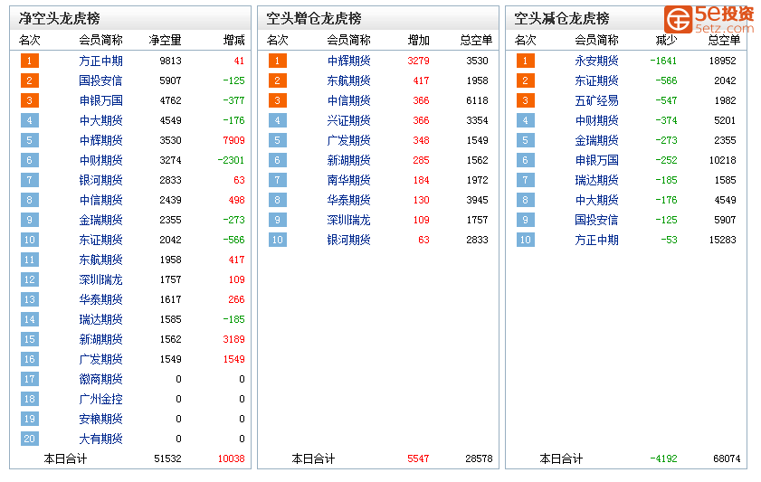Open 广发期货 in the 空头增仓龙虎榜 table
Screen dimensions: 761x482
click(x=349, y=140)
